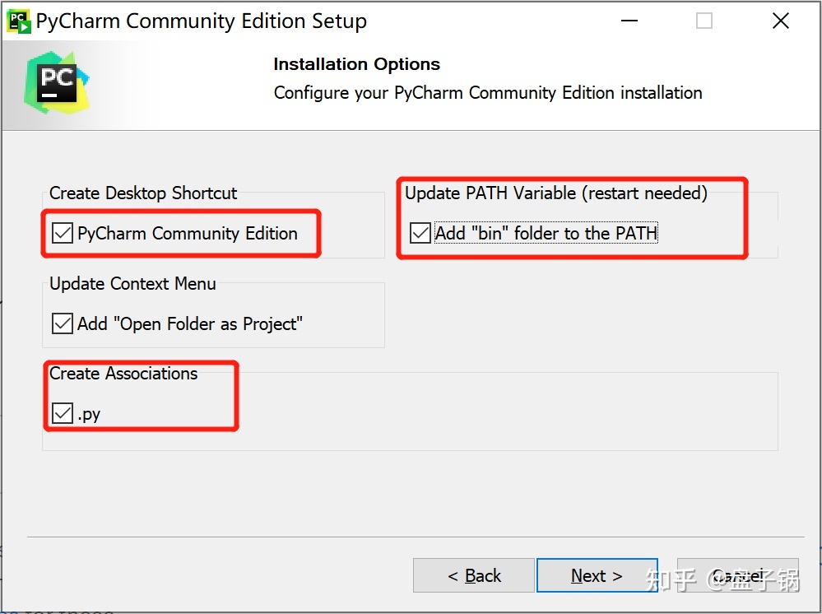
Task: Click the "Update Context Menu" group title
Action: click(x=132, y=284)
